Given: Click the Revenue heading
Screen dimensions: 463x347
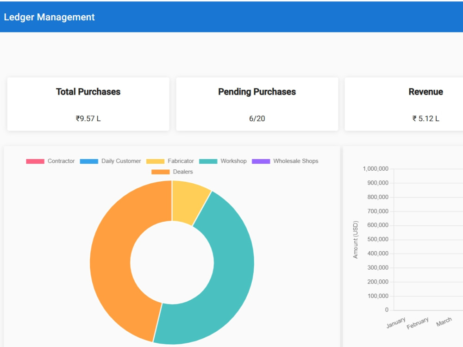Looking at the screenshot, I should click(x=426, y=92).
